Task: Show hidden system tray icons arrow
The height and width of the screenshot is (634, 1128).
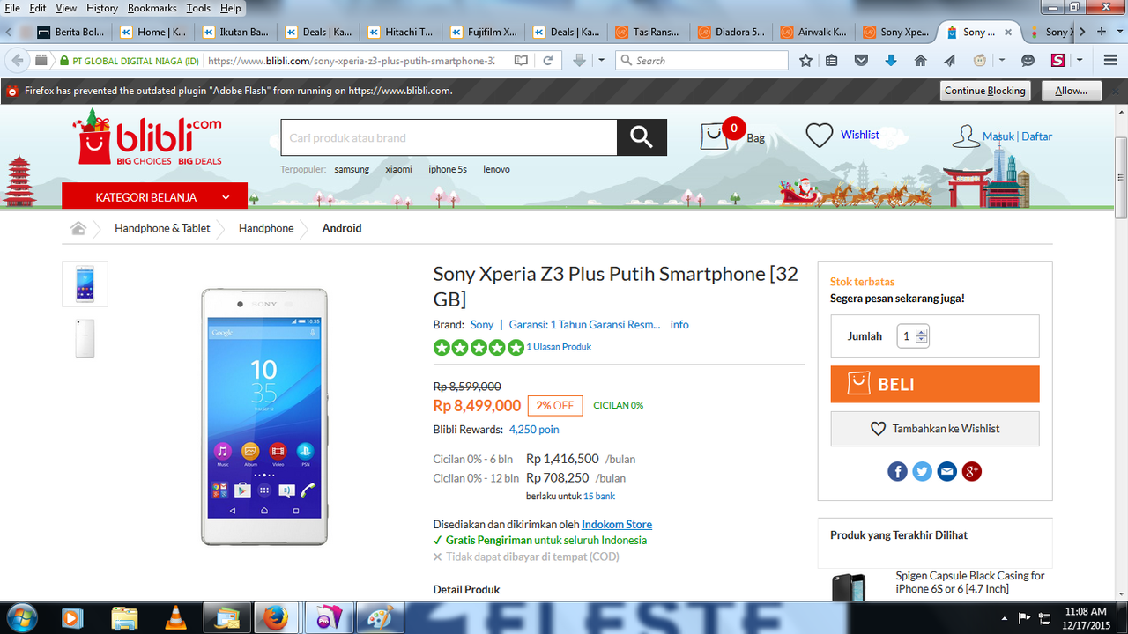Action: pos(1006,617)
